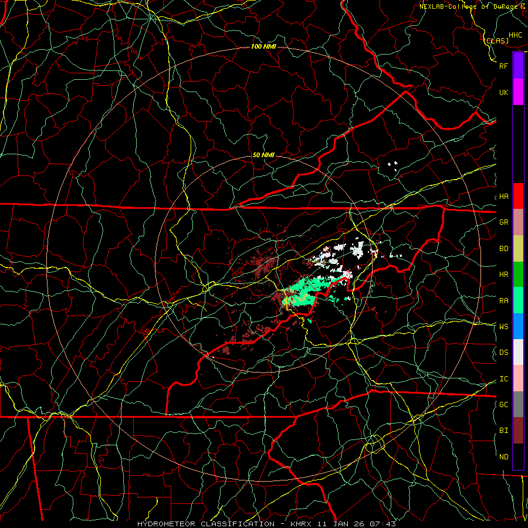Viewport: 528px width, 528px height.
Task: Click the HA red legend swatch
Action: pyautogui.click(x=518, y=196)
